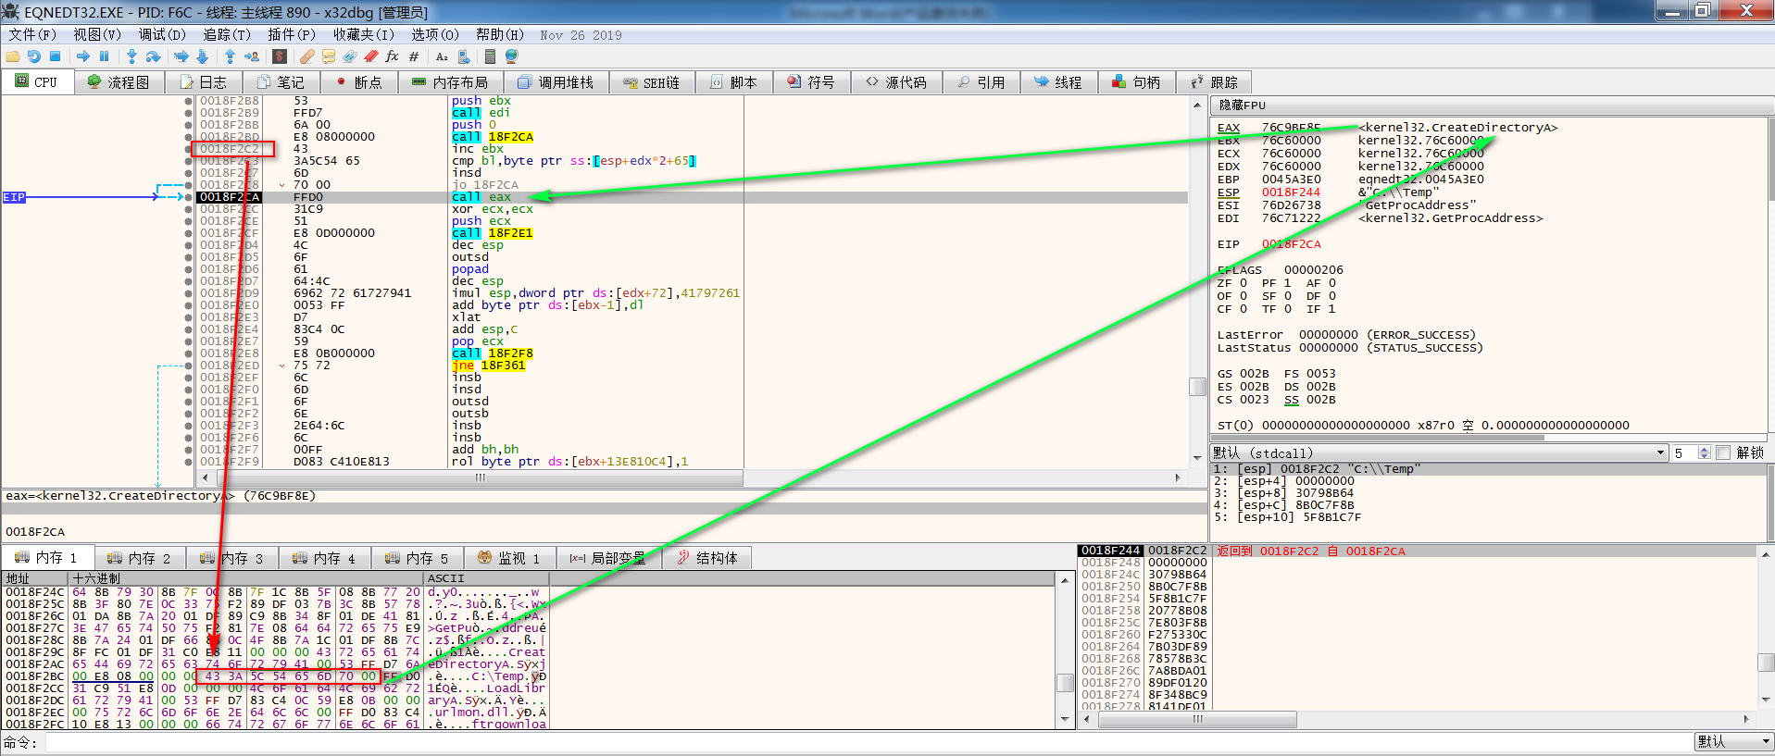This screenshot has width=1775, height=756.
Task: Open the 选项(O) menu
Action: tap(435, 35)
